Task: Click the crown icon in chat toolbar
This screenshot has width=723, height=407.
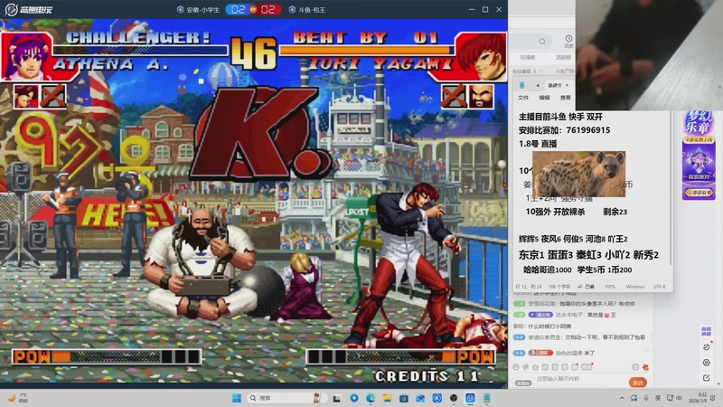Action: click(535, 367)
